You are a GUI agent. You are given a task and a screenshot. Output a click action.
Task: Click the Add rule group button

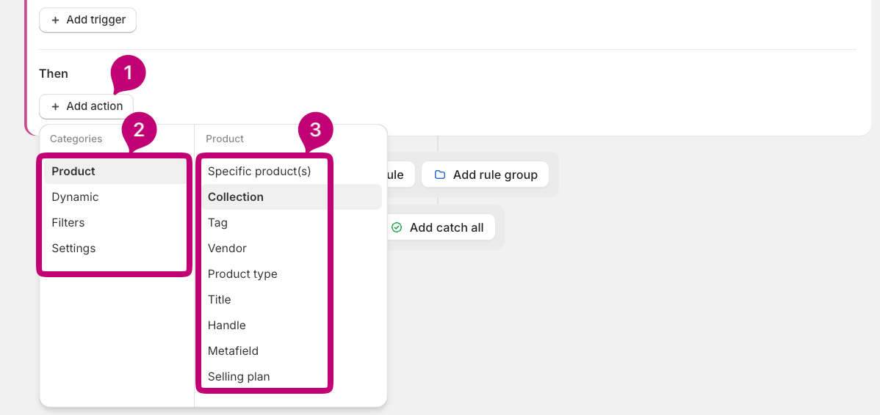[x=485, y=175]
